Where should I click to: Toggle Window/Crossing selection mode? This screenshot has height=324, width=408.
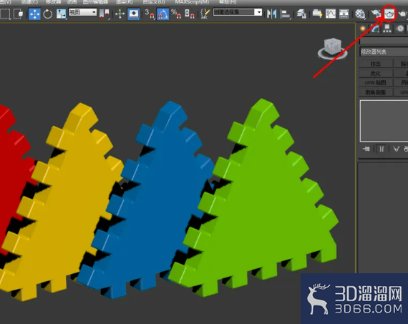pyautogui.click(x=18, y=14)
